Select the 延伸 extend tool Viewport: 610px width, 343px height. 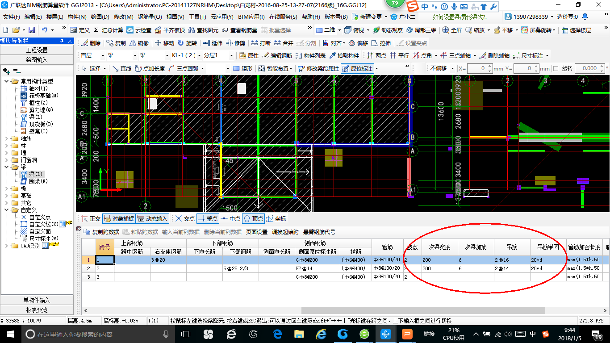click(x=213, y=43)
